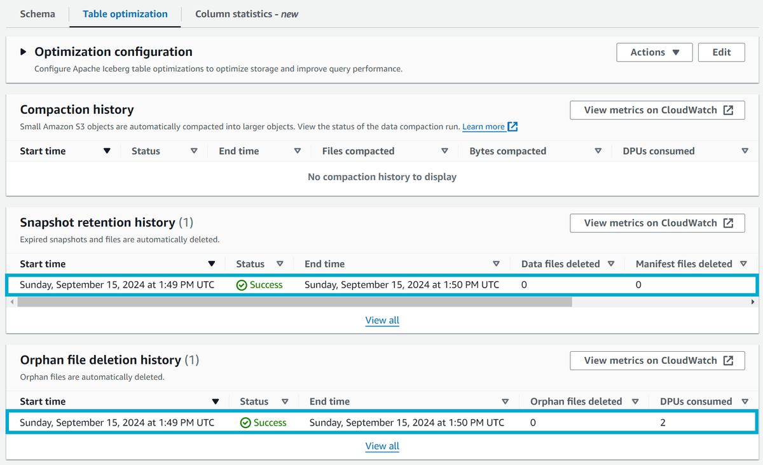Switch to the Schema tab
This screenshot has width=763, height=465.
(x=37, y=13)
